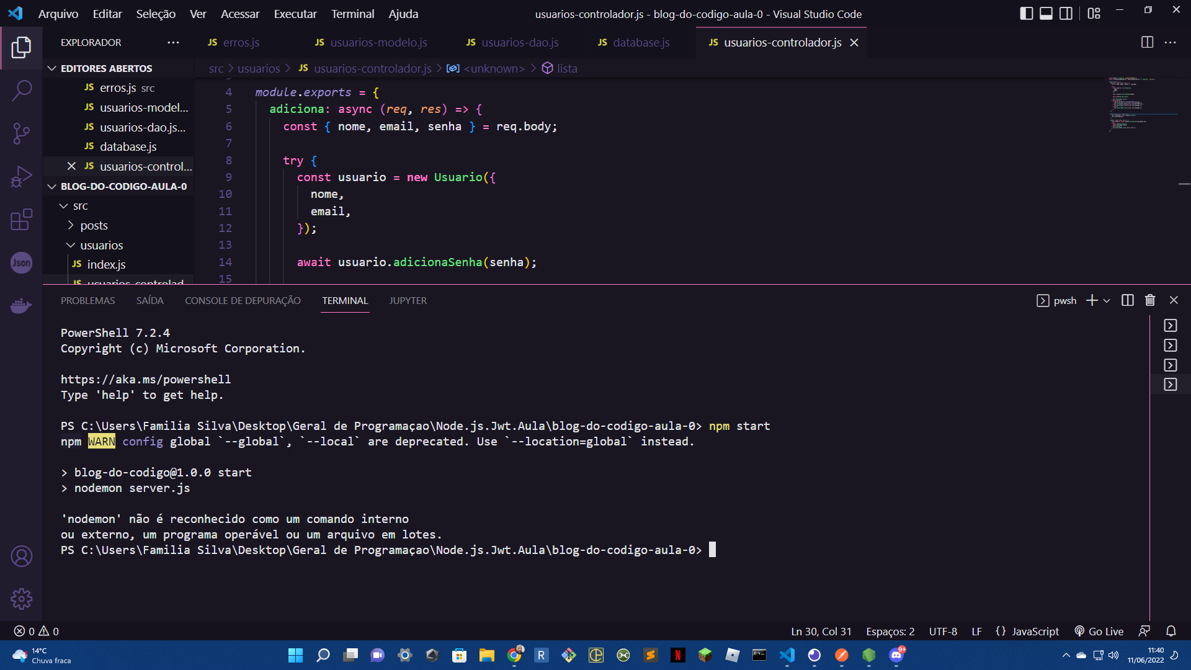Start Go Live server
The image size is (1191, 670).
point(1099,631)
